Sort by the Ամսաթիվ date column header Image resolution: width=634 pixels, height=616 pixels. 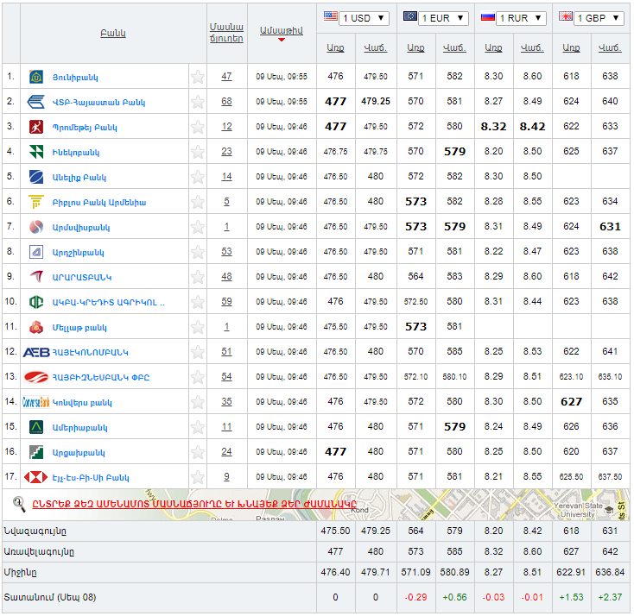[279, 30]
